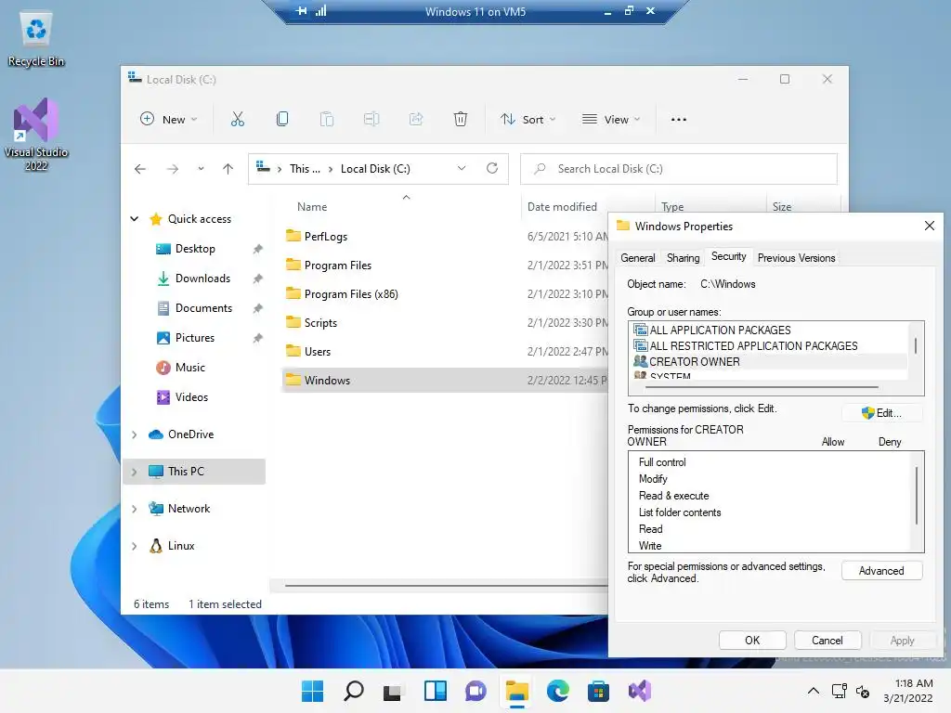This screenshot has width=951, height=713.
Task: Open Microsoft Edge from the taskbar
Action: coord(558,691)
